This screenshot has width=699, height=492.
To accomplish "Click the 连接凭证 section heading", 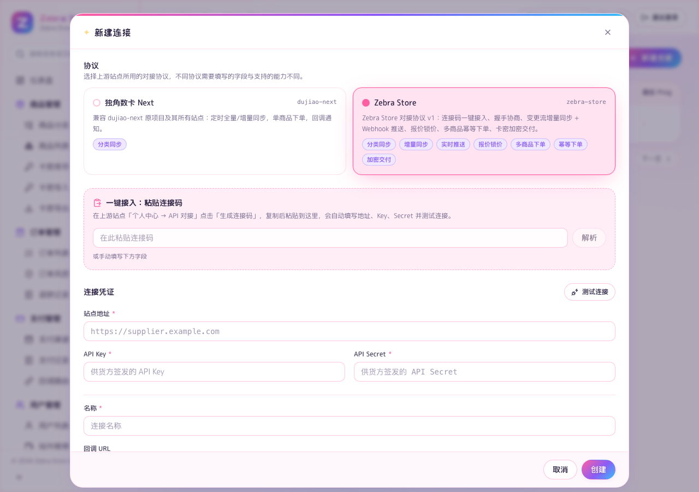I will tap(99, 292).
